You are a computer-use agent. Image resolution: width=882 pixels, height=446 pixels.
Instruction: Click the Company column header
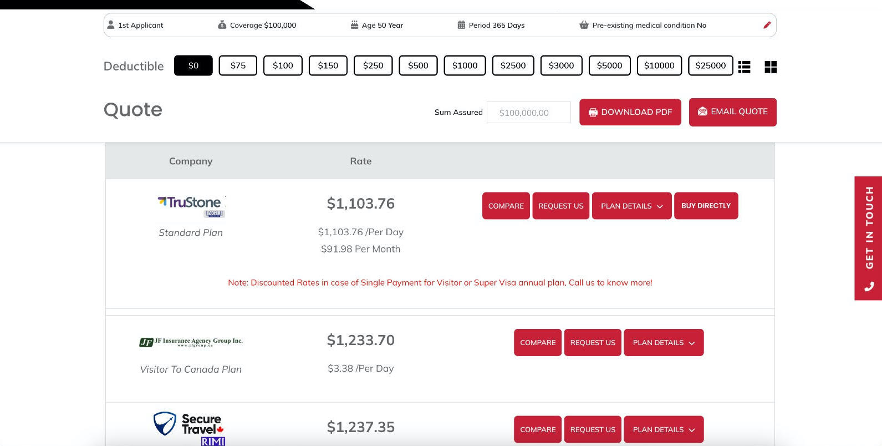190,161
